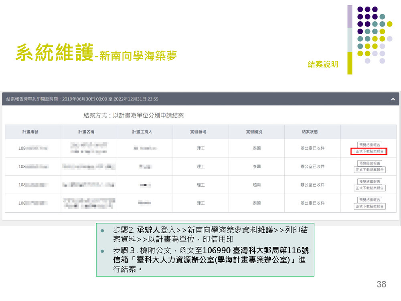Screen dimensions: 401x301
Task: Download the official report in the second row
Action: click(369, 170)
